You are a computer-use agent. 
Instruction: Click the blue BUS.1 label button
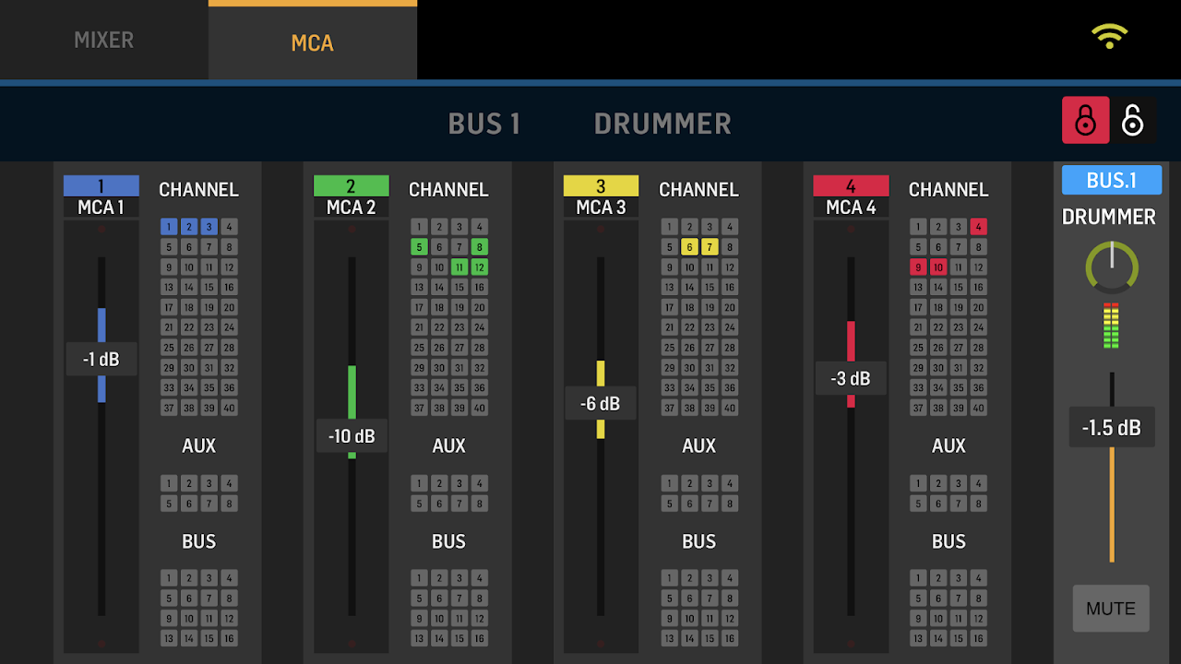1112,180
